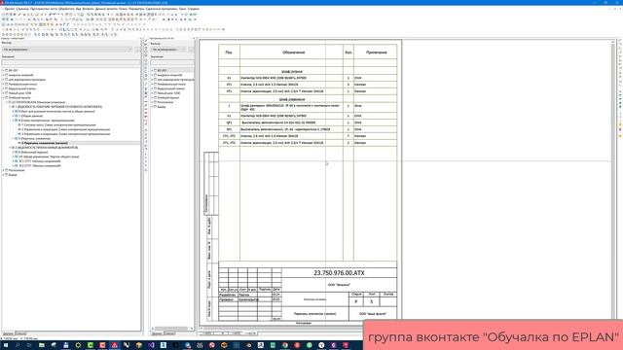The height and width of the screenshot is (350, 623).
Task: Open the Сервисные программы menu
Action: 161,9
